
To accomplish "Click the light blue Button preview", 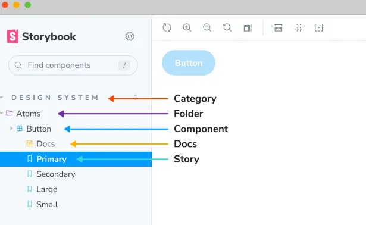I will (x=189, y=62).
